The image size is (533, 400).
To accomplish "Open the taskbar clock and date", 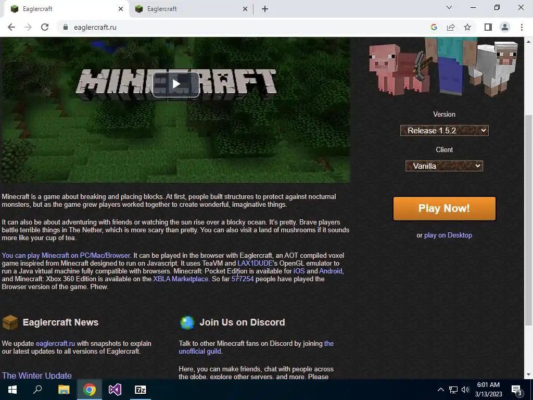I will point(488,390).
